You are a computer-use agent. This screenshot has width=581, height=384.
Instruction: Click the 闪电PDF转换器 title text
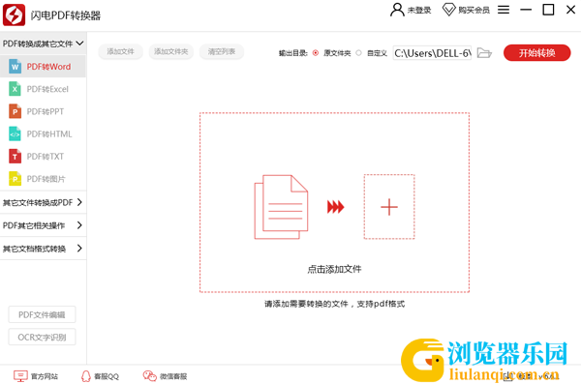[66, 15]
